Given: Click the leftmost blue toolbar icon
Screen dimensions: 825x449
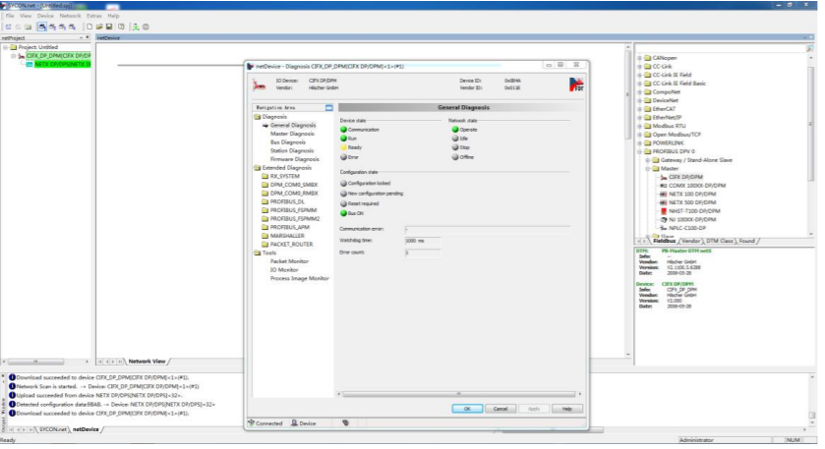Looking at the screenshot, I should click(x=9, y=27).
